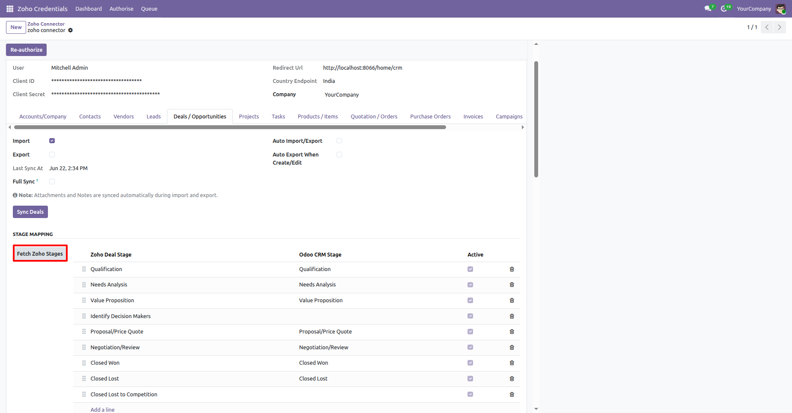Click the Fetch Zoho Stages button
Screen dimensions: 792x413
coord(40,254)
